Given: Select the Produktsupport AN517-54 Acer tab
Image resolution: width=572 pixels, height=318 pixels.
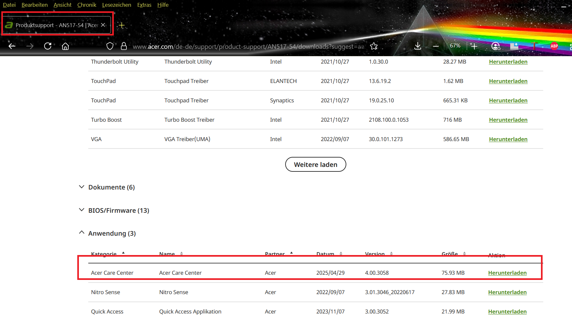Looking at the screenshot, I should pos(58,25).
